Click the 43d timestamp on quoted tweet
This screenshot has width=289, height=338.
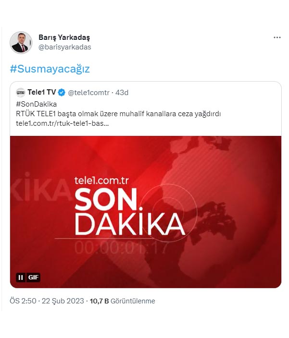point(122,93)
